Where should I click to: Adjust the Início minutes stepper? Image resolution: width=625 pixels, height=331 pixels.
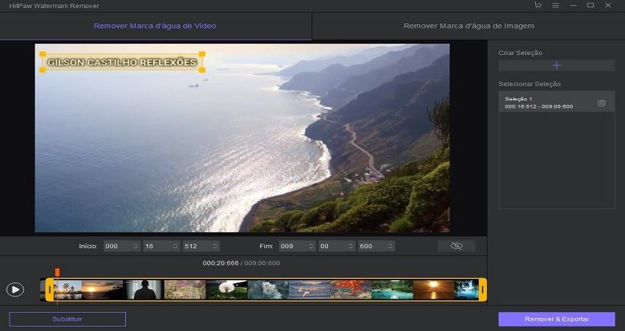136,246
